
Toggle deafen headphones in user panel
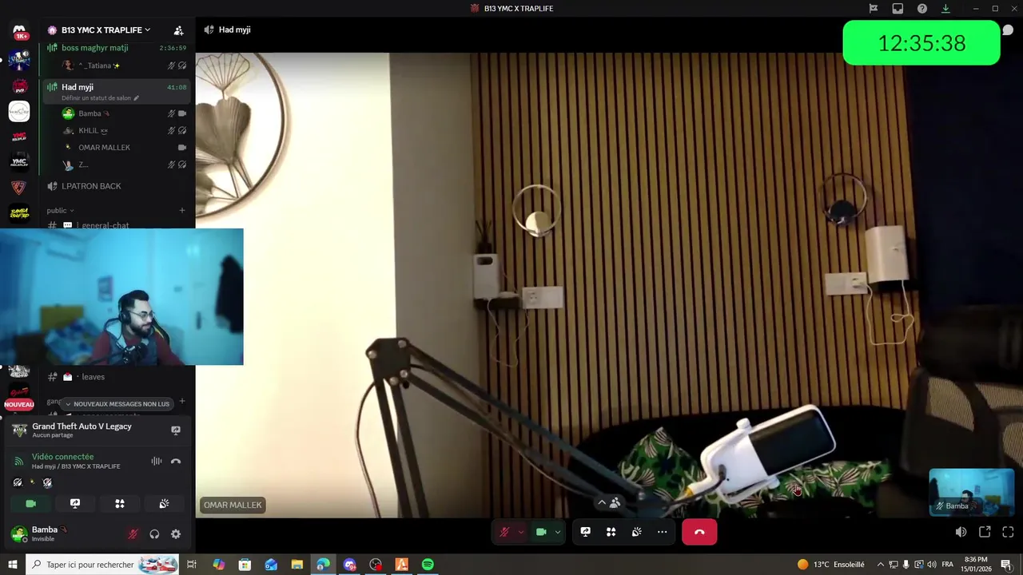click(x=154, y=534)
